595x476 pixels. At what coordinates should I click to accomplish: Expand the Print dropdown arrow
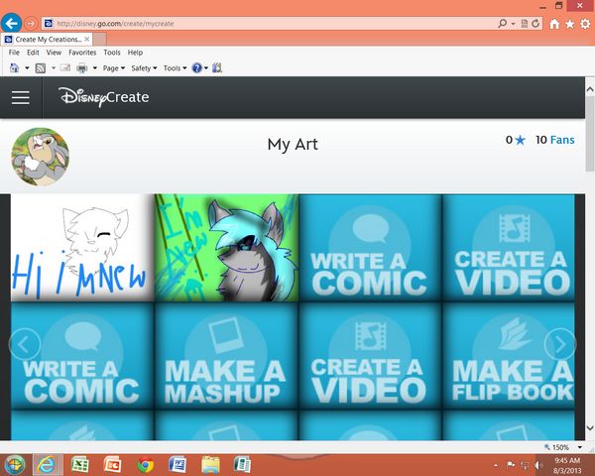[x=95, y=68]
